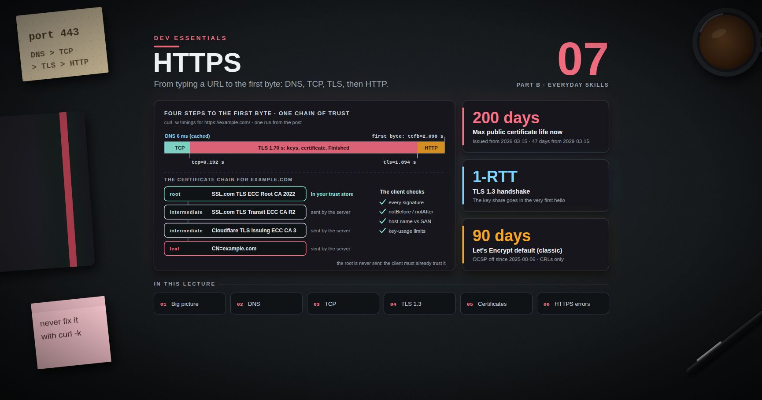
Task: Select the check icon for host name vs SAN
Action: point(382,221)
